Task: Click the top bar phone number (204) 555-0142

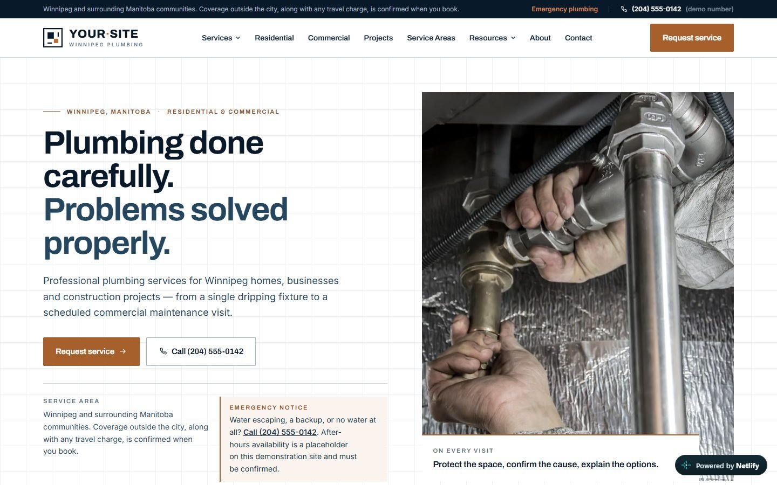Action: tap(656, 9)
